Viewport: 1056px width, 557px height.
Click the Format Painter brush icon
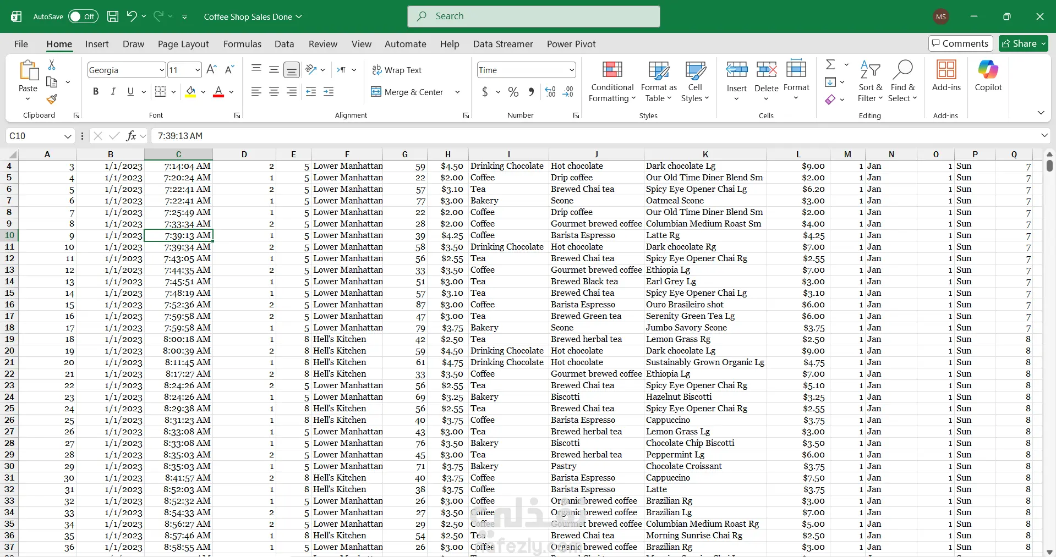tap(52, 100)
